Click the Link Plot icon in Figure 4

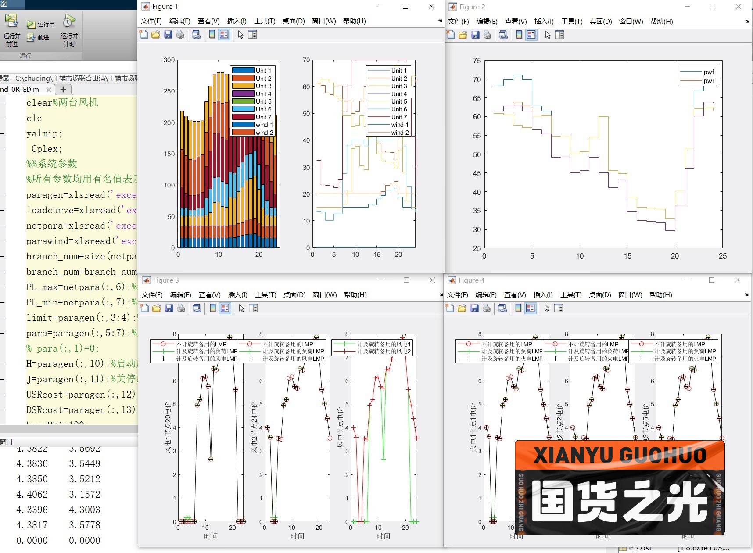(x=502, y=308)
